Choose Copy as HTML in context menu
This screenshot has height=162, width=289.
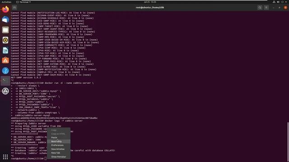click(x=59, y=134)
